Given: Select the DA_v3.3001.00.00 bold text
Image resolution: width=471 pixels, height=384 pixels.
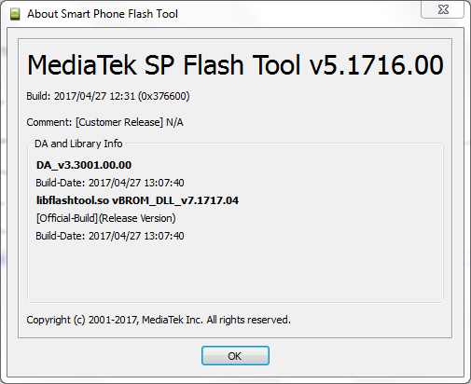Looking at the screenshot, I should tap(84, 165).
